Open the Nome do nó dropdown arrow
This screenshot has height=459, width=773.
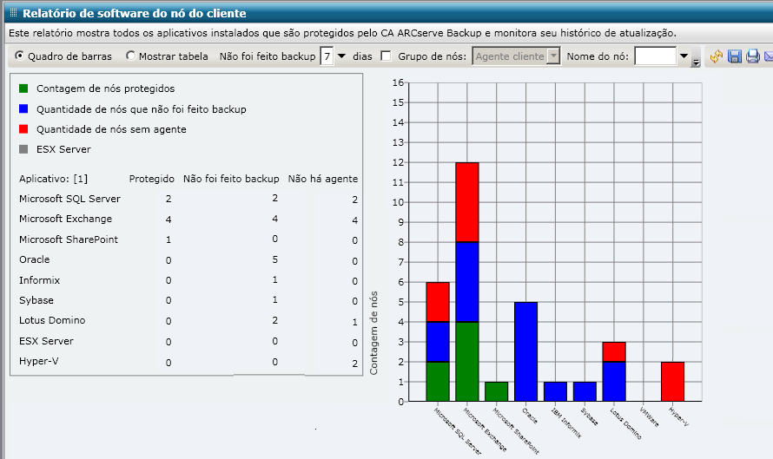(684, 56)
